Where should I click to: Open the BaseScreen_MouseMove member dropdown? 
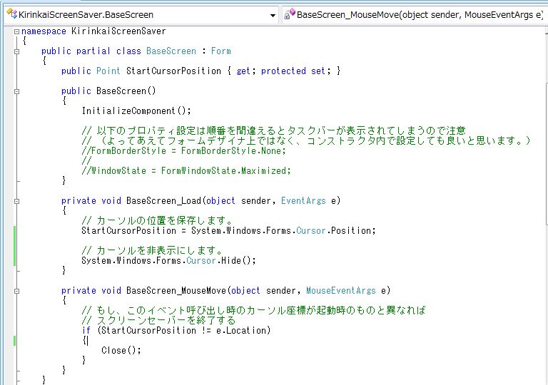click(x=415, y=15)
